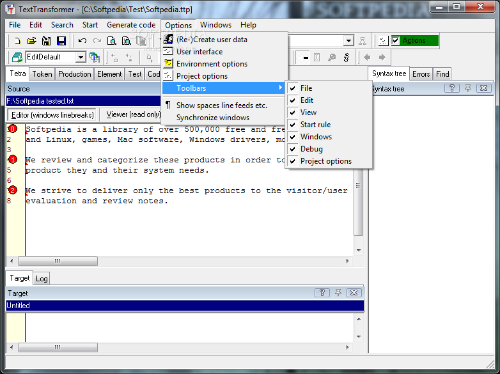Viewport: 500px width, 374px height.
Task: Choose Show spaces line feeds etc.
Action: (223, 105)
